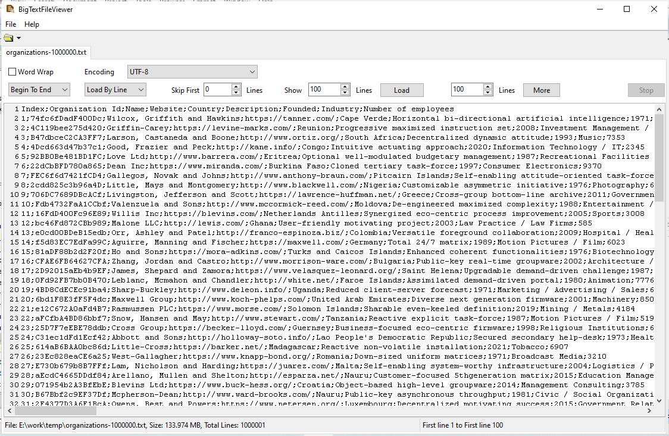Increase the More lines count spinner
669x436 pixels.
tap(488, 87)
